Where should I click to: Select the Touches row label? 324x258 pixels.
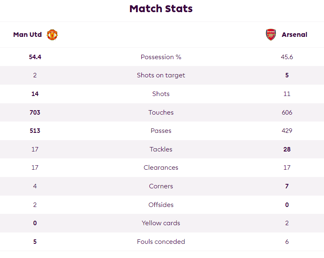pyautogui.click(x=161, y=112)
